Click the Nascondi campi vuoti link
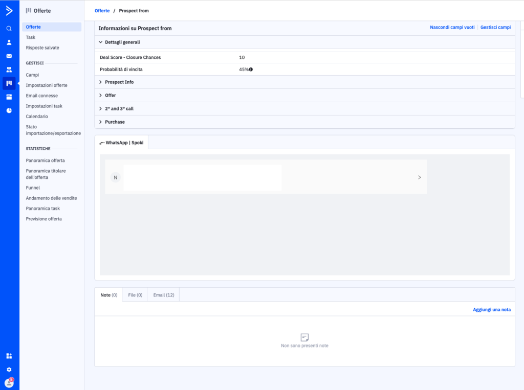The height and width of the screenshot is (390, 524). click(x=452, y=28)
